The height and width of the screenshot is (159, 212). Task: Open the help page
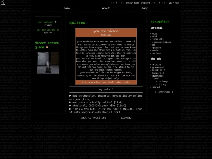[x=145, y=8]
